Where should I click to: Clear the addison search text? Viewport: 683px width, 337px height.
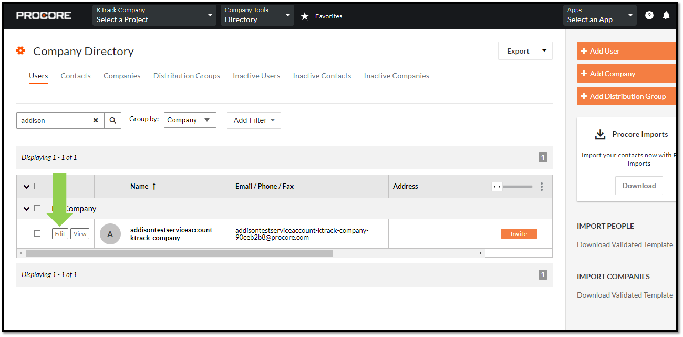point(96,120)
